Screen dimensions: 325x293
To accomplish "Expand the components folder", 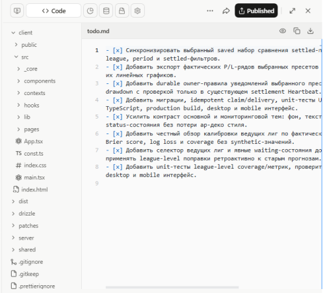I will point(36,81).
